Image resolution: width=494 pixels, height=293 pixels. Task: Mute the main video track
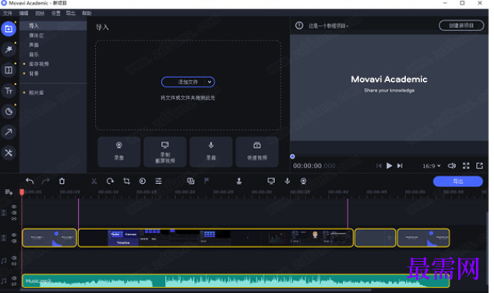14,241
